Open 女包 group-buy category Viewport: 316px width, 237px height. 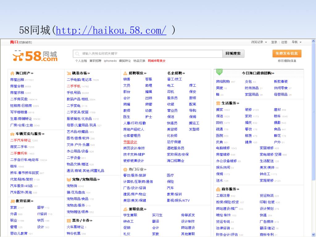click(248, 81)
